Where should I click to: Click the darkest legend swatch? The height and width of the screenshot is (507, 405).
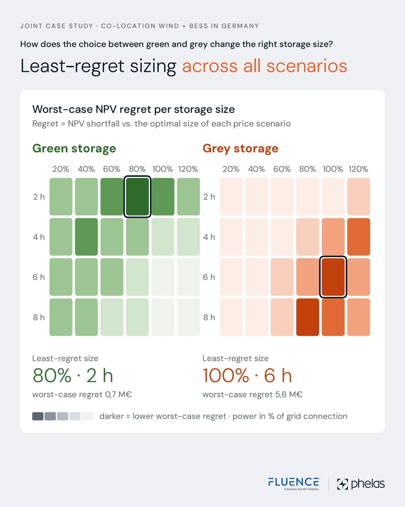[38, 416]
